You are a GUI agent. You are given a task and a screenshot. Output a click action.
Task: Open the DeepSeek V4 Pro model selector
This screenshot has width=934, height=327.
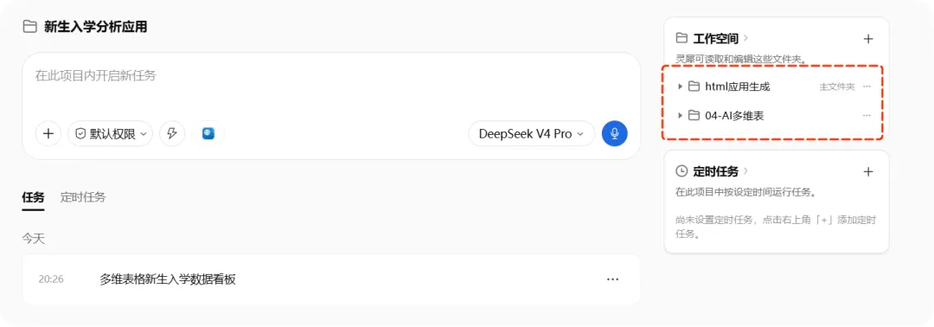[531, 133]
